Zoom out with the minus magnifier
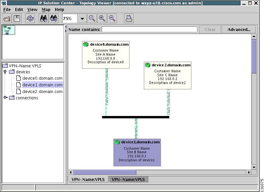 point(112,19)
